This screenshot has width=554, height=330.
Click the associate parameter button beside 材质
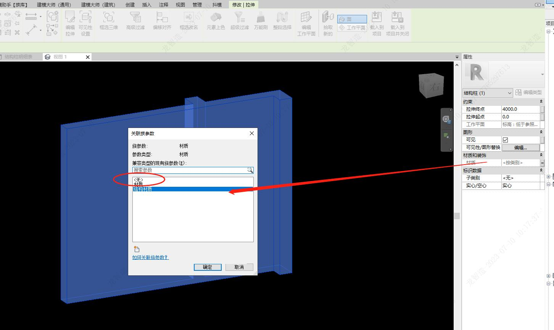point(542,163)
